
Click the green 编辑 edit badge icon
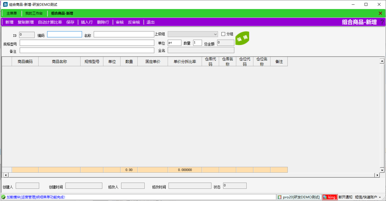[242, 38]
